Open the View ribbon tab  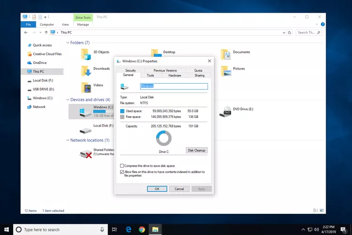pyautogui.click(x=65, y=24)
